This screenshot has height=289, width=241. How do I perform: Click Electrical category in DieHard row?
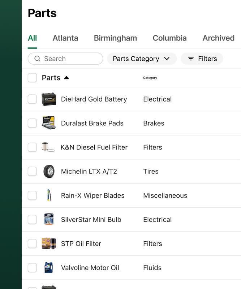point(158,99)
